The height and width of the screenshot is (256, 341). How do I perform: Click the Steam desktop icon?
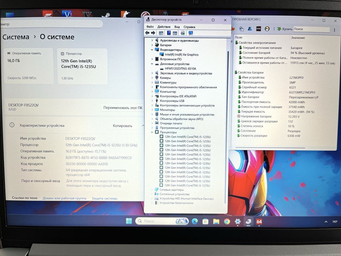tap(106, 15)
